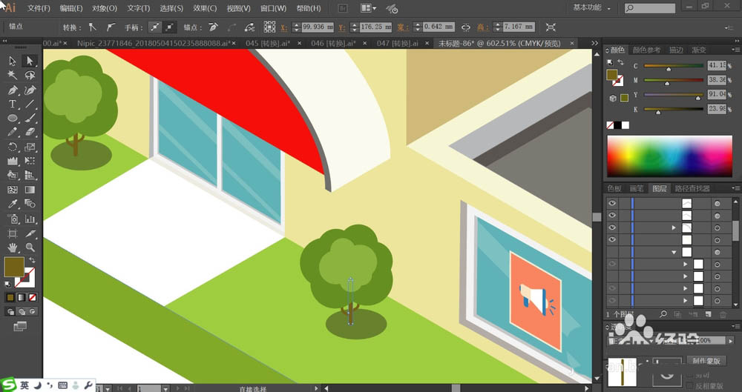
Task: Expand third layer row disclosure triangle
Action: (674, 228)
